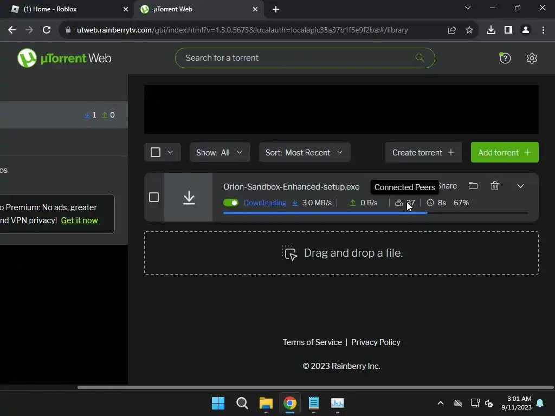Open Terms of Service link

point(312,342)
